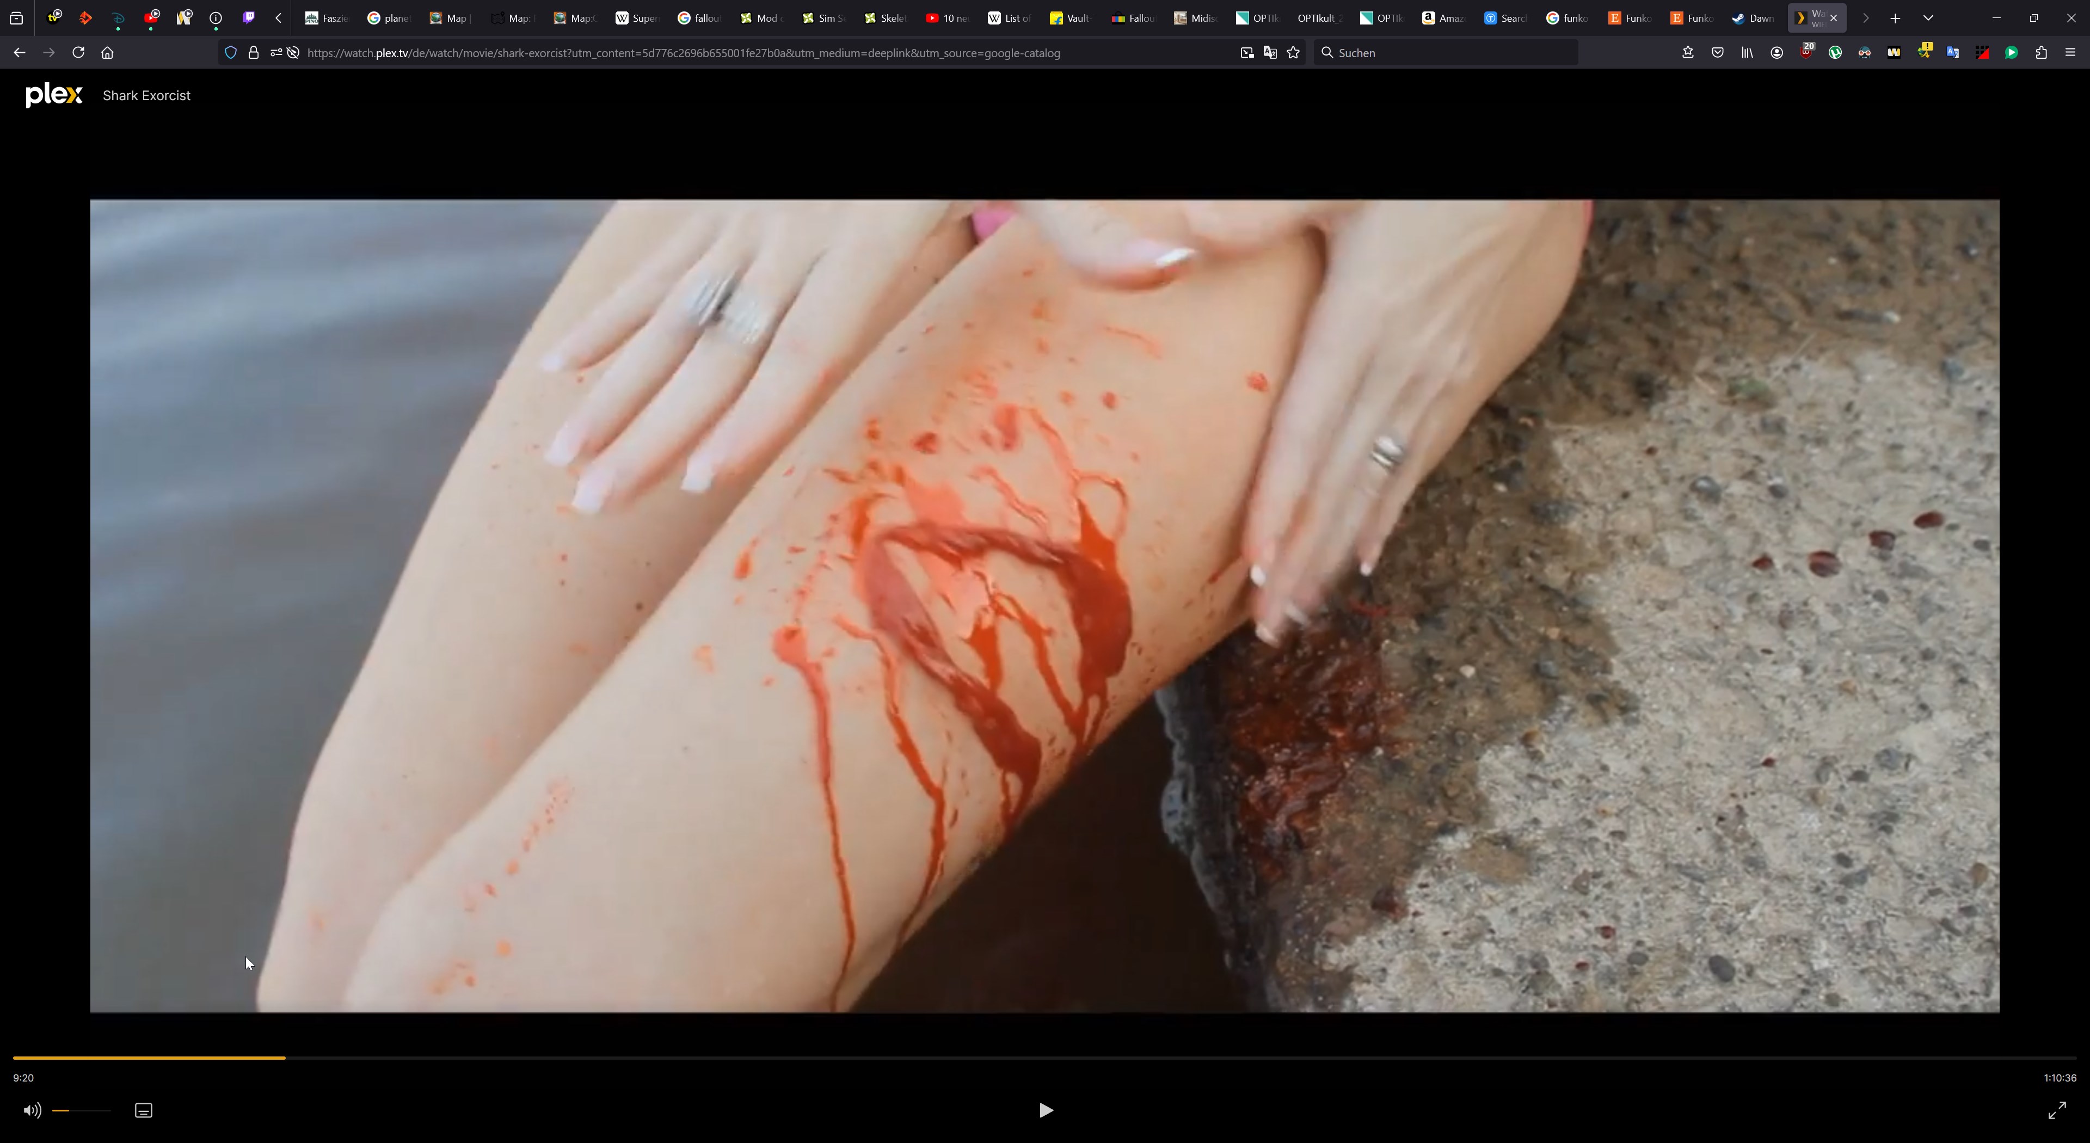Click the video frame to toggle playback

pos(1045,606)
